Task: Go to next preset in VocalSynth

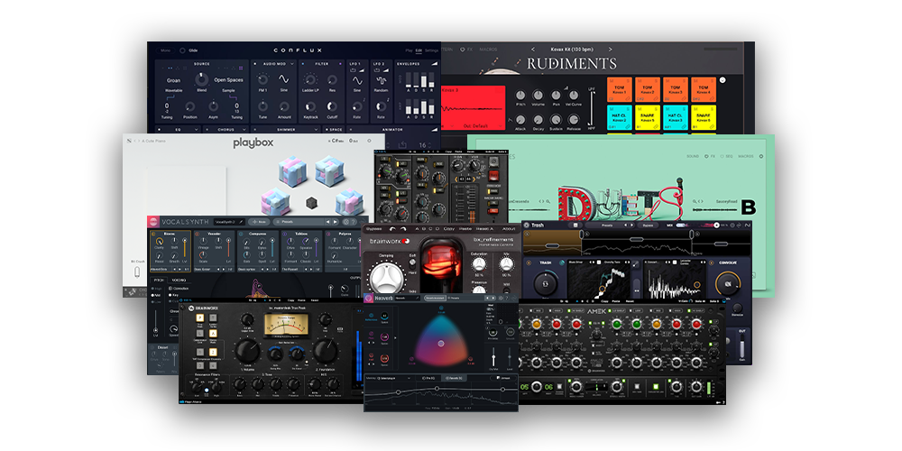Action: coord(336,222)
